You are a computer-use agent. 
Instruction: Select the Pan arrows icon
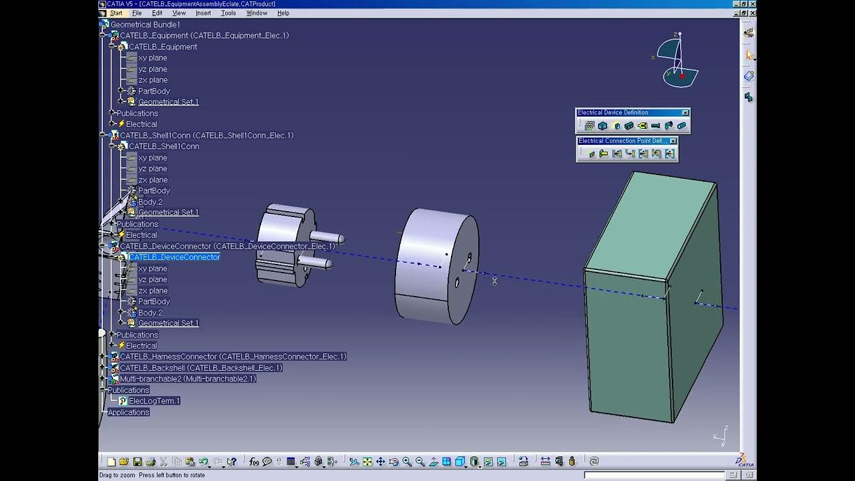pyautogui.click(x=381, y=462)
